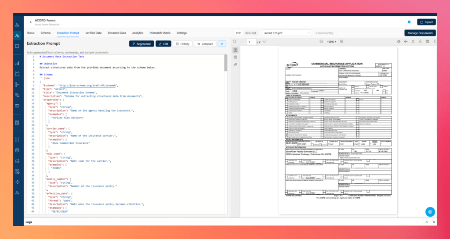The image size is (450, 239).
Task: Click the Edit prompt button
Action: point(163,44)
